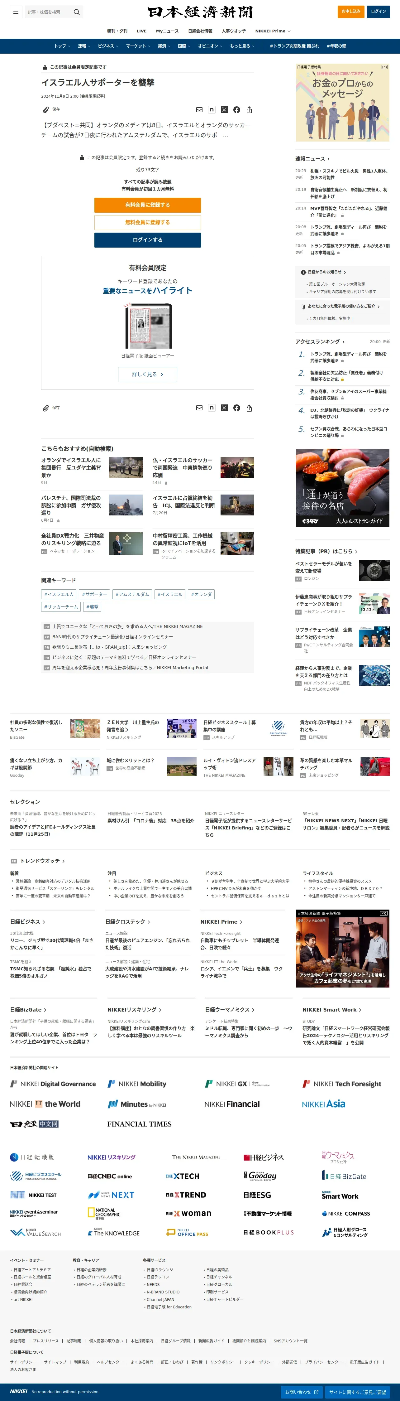Open Myニュース in the header menu
Screen dimensions: 400x1401
click(167, 31)
